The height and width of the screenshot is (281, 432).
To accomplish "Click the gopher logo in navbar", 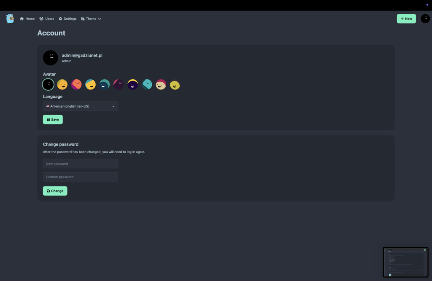I will tap(10, 19).
